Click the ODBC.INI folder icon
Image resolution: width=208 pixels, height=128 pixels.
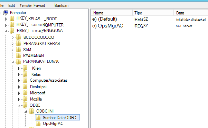pyautogui.click(x=31, y=111)
